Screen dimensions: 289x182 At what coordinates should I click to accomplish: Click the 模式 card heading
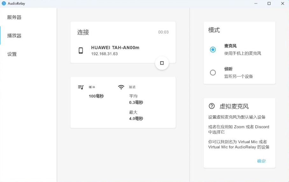pyautogui.click(x=214, y=30)
